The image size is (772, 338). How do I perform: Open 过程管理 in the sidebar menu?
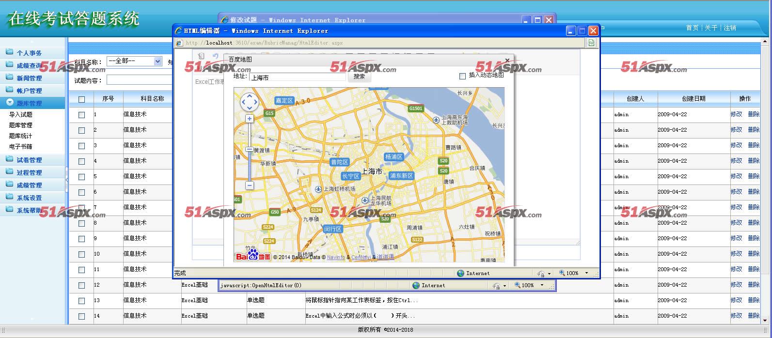point(32,172)
